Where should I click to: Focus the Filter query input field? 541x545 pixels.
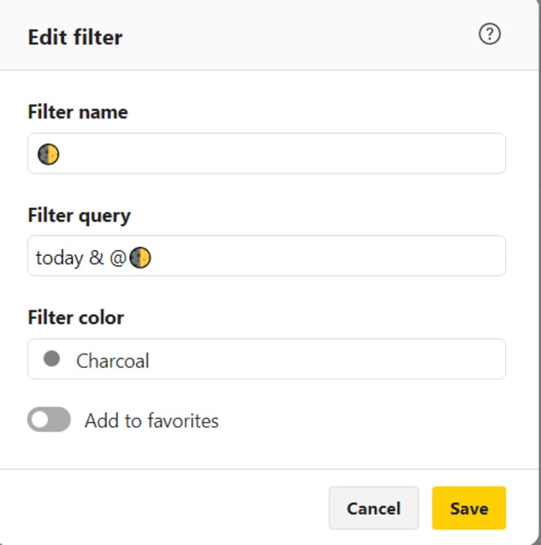click(x=323, y=257)
